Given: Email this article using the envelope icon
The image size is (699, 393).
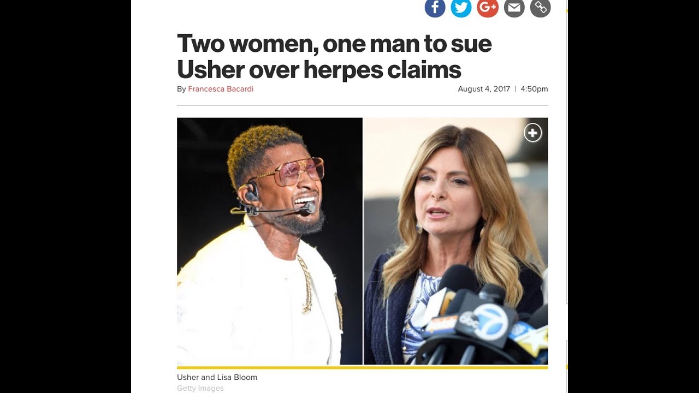Looking at the screenshot, I should click(514, 8).
